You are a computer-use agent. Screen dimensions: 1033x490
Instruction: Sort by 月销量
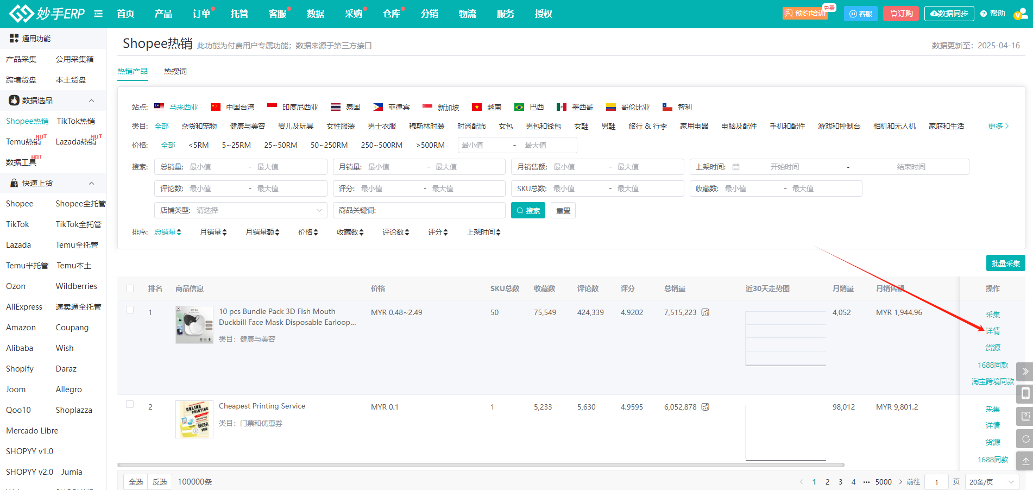(213, 232)
